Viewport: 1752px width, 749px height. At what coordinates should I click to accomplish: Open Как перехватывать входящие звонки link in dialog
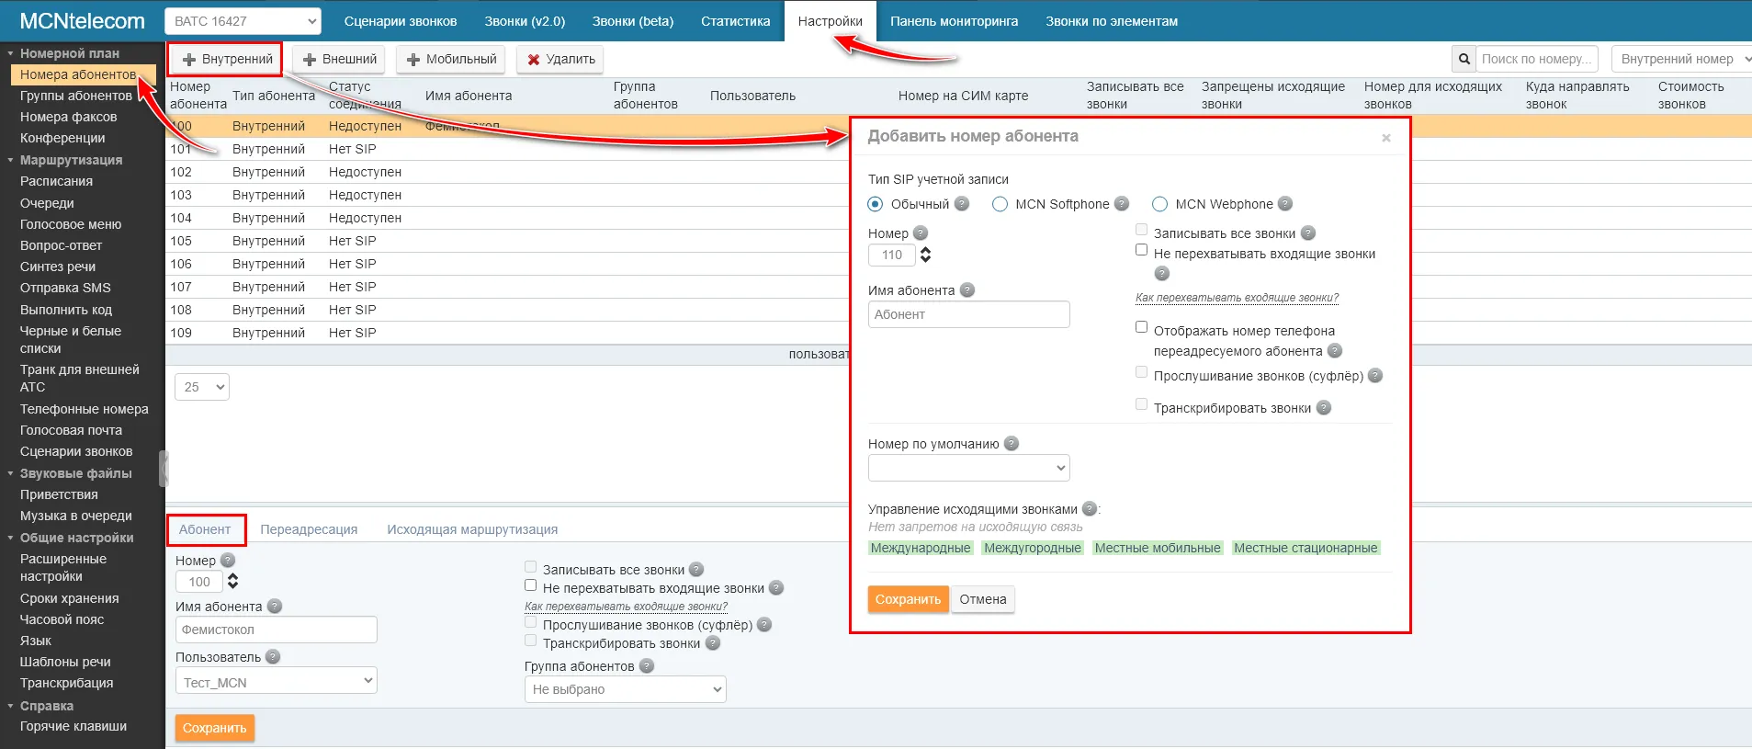tap(1237, 298)
